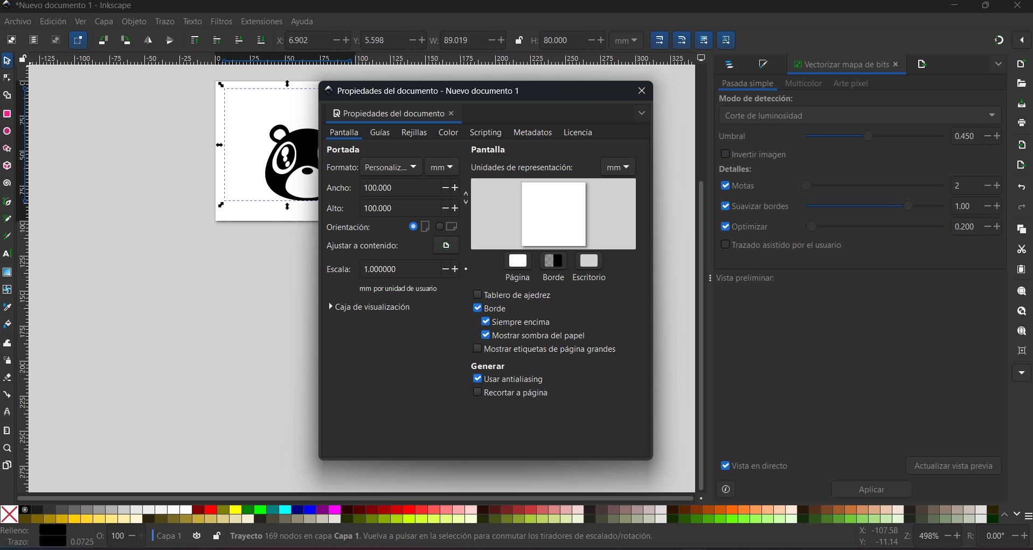Screen dimensions: 1033x550
Task: Select the Gradient tool
Action: (x=7, y=271)
